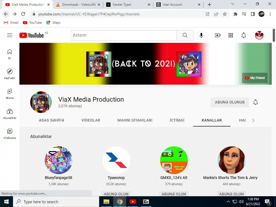Switch to ƏSAS SƏHİFƏ tab

coord(51,120)
